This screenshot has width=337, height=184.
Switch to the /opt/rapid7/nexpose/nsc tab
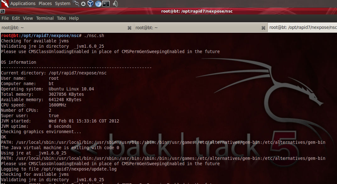pos(302,28)
